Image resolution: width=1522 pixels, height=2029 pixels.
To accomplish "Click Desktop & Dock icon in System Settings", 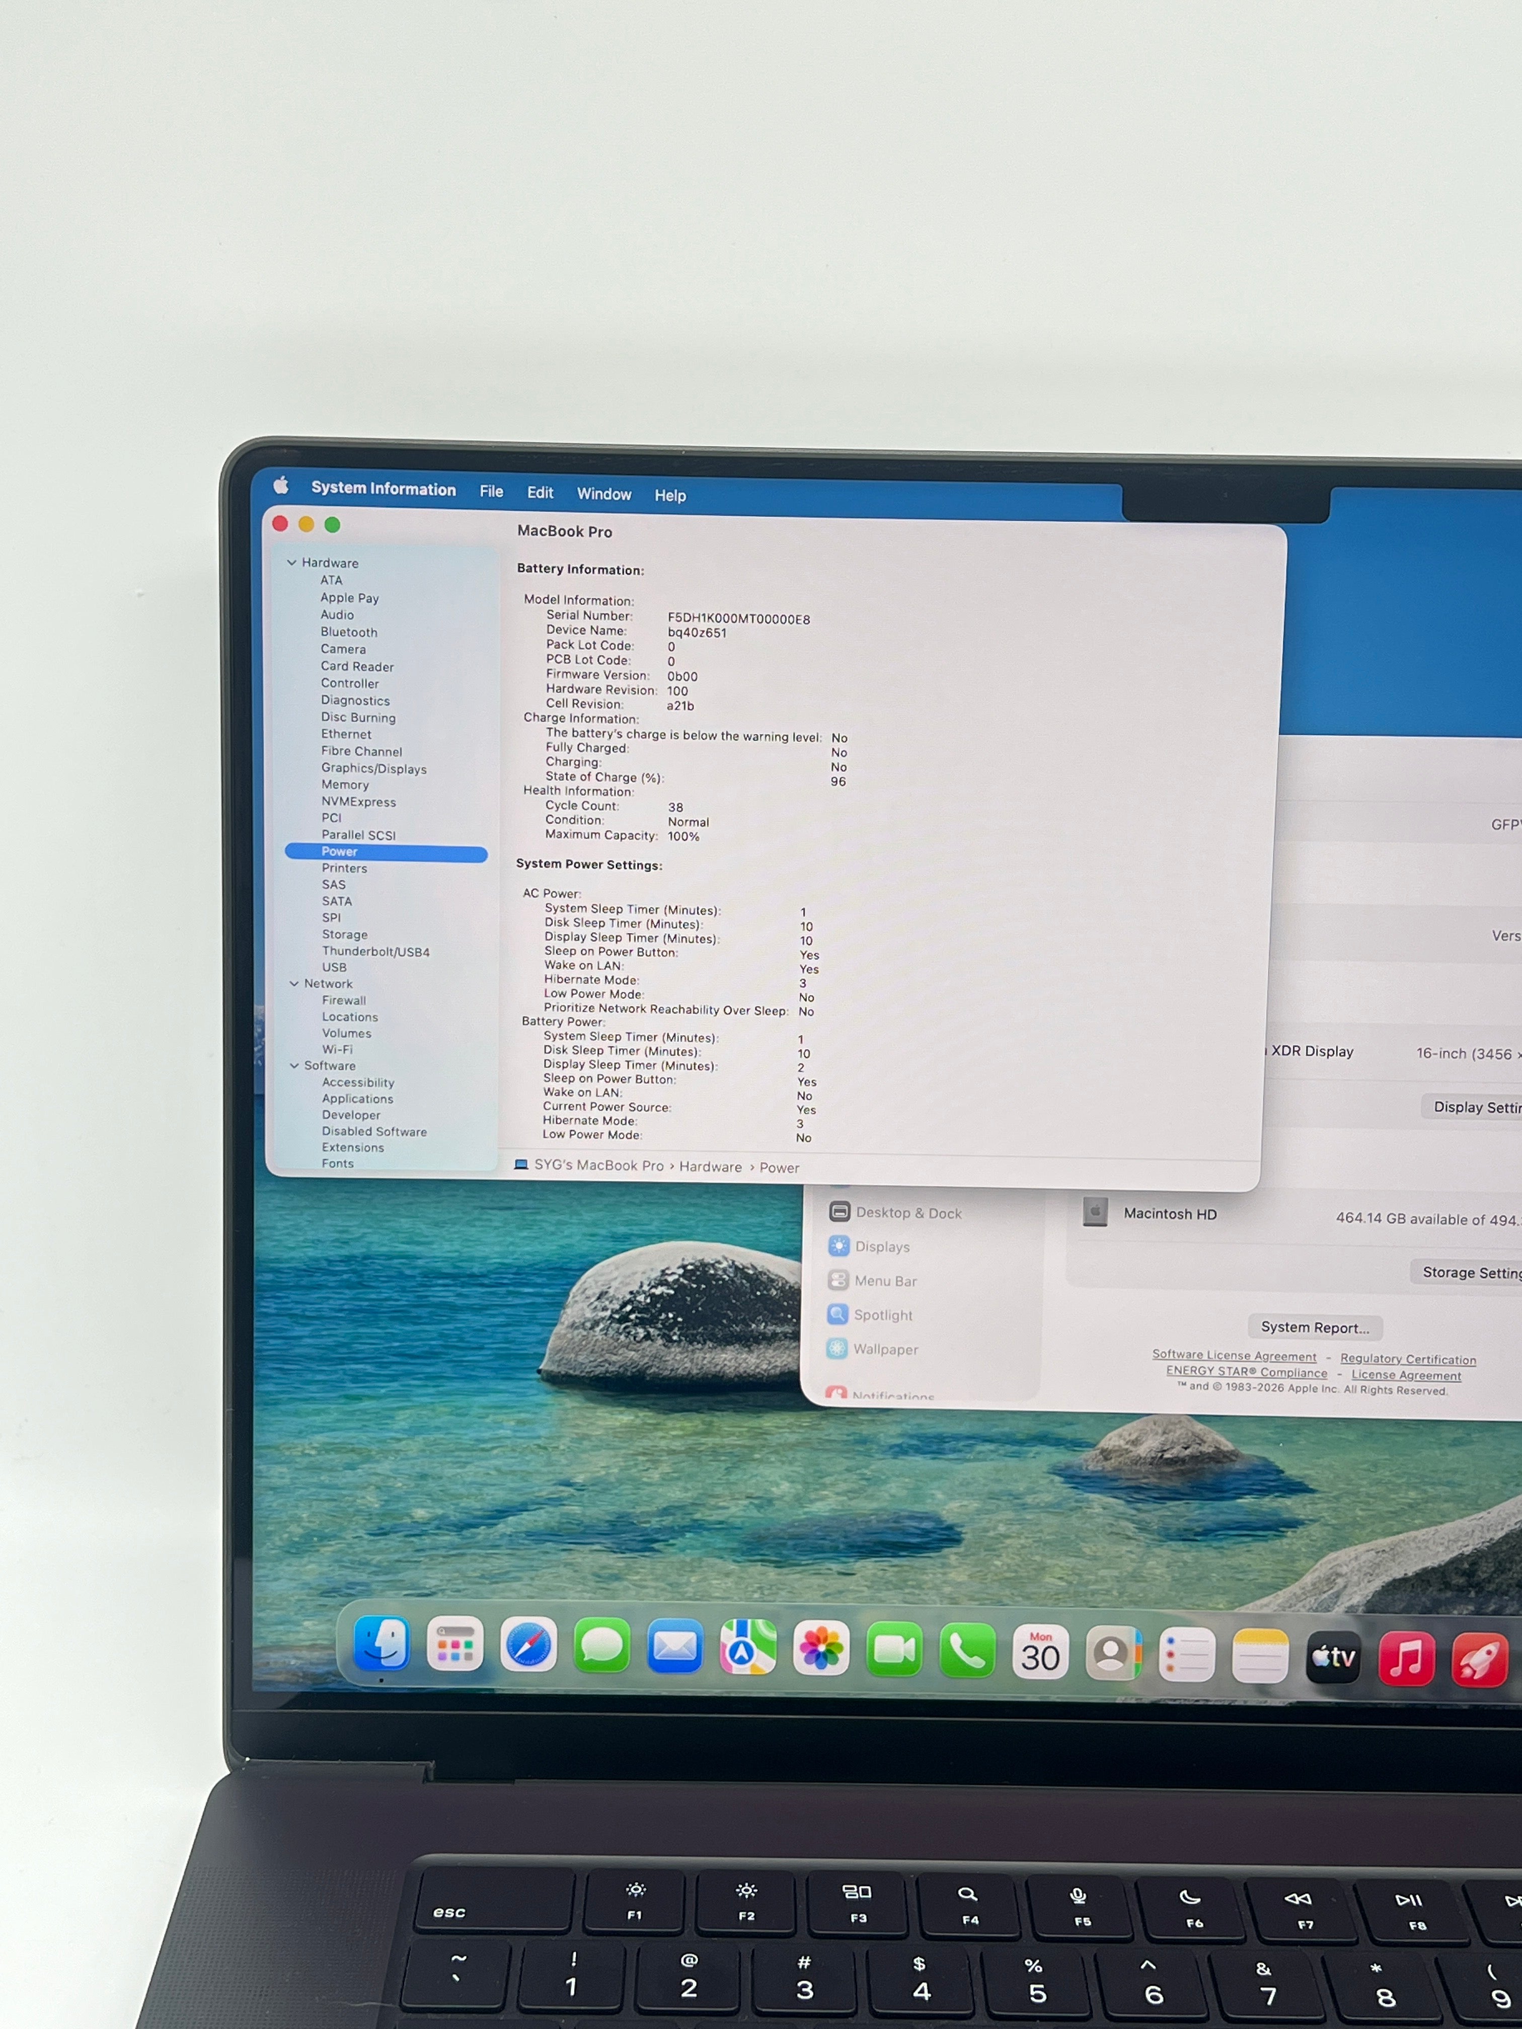I will (839, 1212).
